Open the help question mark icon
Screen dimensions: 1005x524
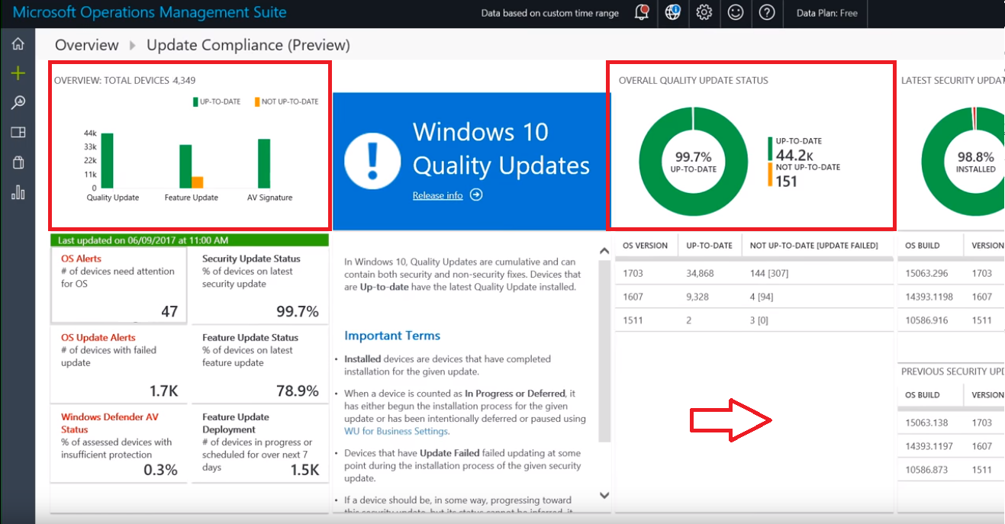[767, 13]
